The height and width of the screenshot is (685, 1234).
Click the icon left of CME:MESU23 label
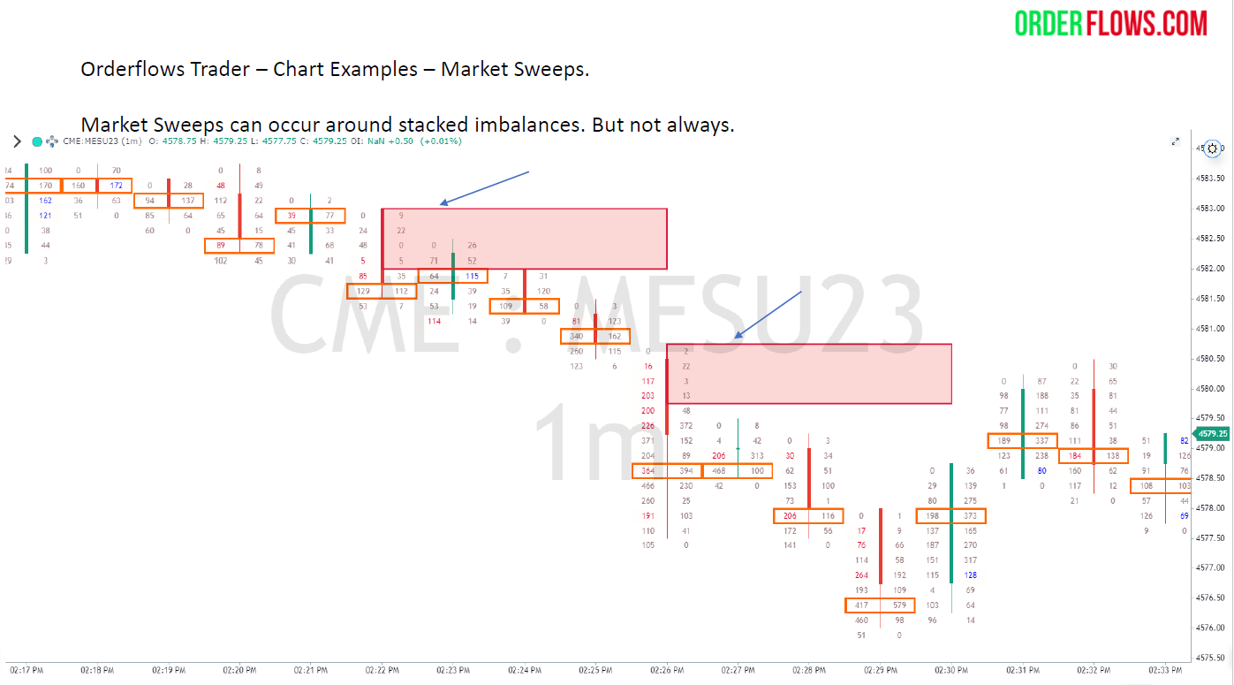click(x=52, y=141)
